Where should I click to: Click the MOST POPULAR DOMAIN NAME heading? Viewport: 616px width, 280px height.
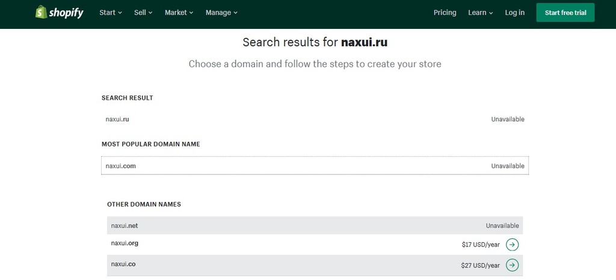pos(151,144)
